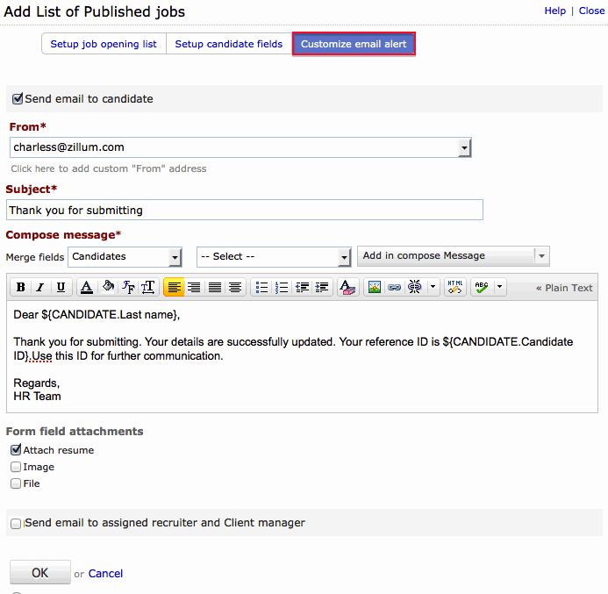Click the remove formatting eraser icon
Viewport: 608px width, 594px height.
(x=347, y=287)
